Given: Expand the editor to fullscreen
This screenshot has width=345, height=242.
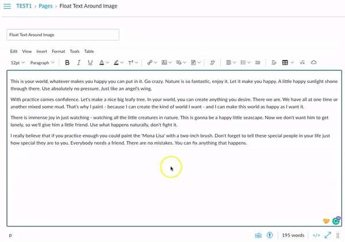Looking at the screenshot, I should click(x=328, y=235).
